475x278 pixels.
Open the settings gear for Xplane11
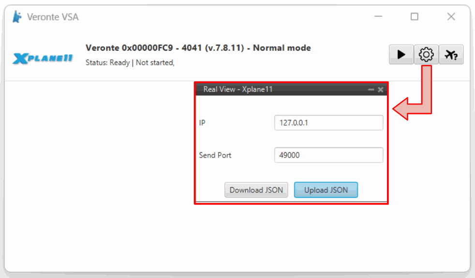pyautogui.click(x=426, y=55)
